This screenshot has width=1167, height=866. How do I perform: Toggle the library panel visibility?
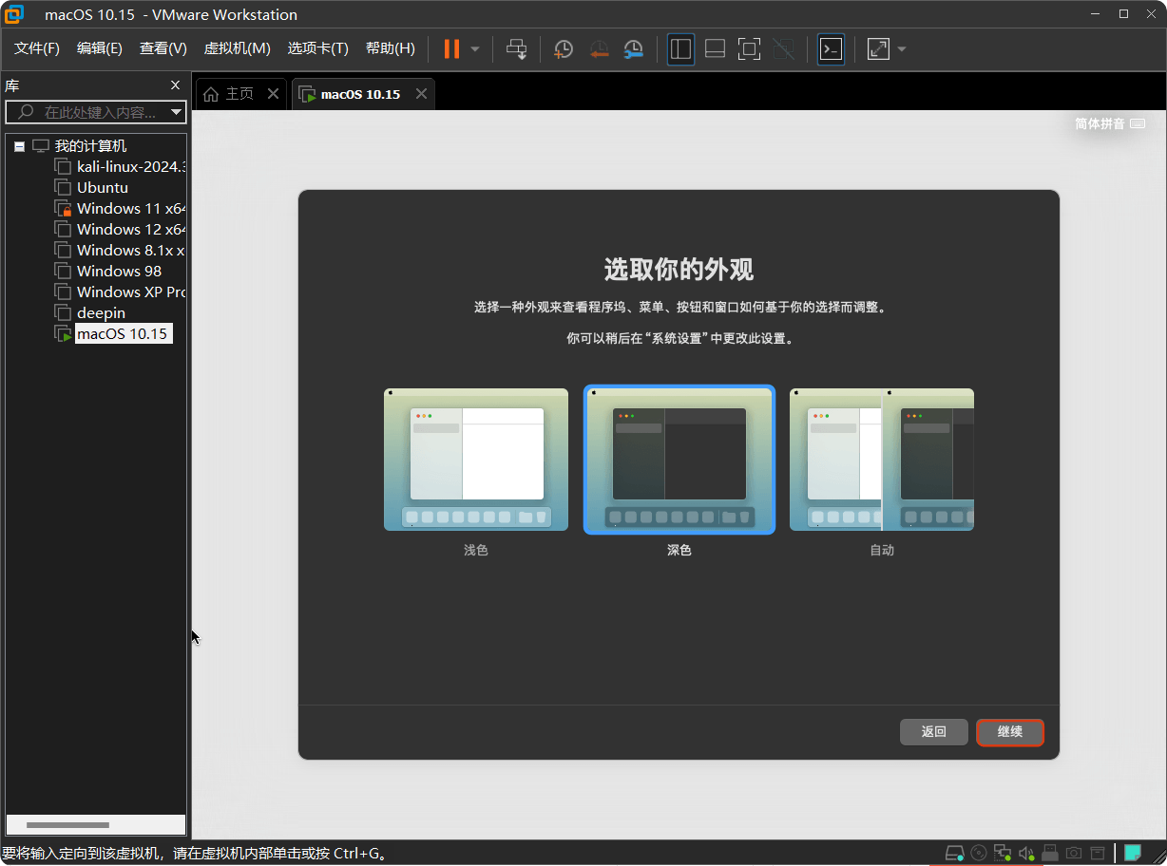(680, 48)
